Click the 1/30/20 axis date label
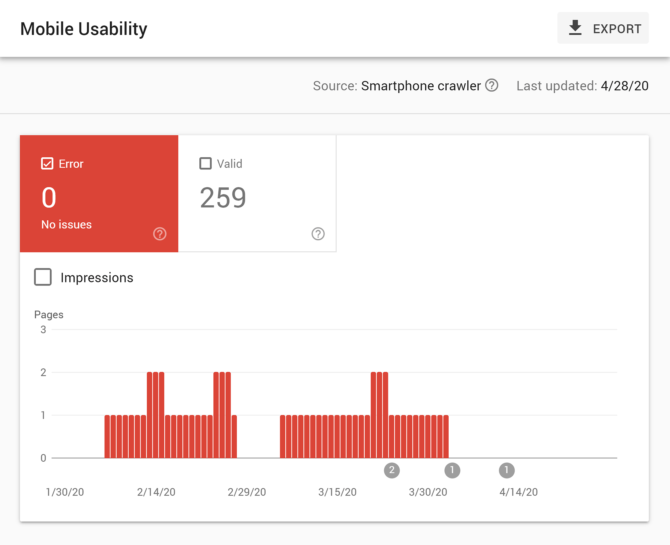The image size is (670, 545). 65,492
